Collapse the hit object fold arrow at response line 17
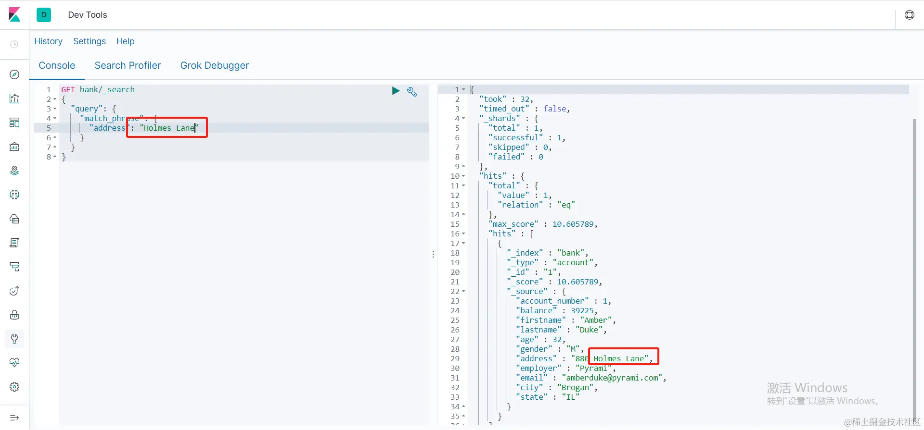 463,244
